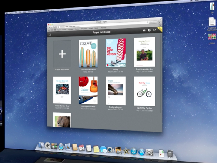Open the Next City Cycles document
Viewport: 217px width, 163px height.
point(144,91)
